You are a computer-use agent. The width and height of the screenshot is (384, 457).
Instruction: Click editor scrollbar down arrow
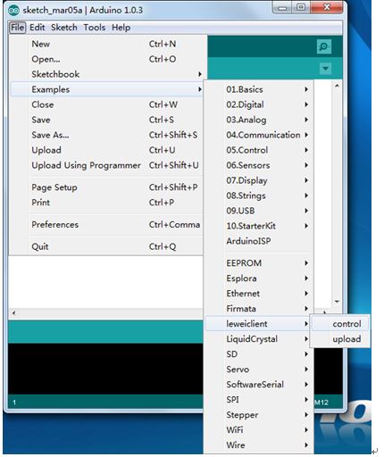tap(337, 302)
